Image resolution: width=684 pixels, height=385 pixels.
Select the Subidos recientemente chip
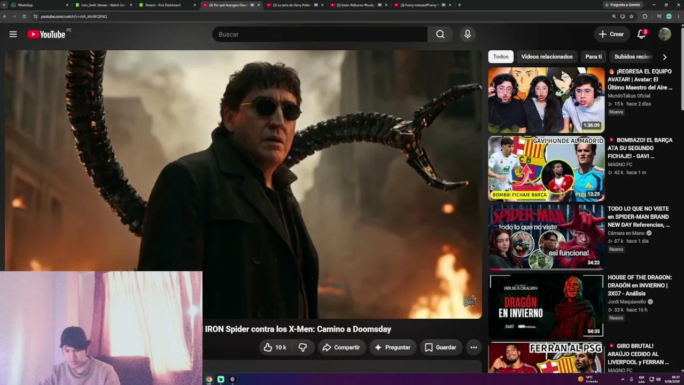pyautogui.click(x=633, y=57)
